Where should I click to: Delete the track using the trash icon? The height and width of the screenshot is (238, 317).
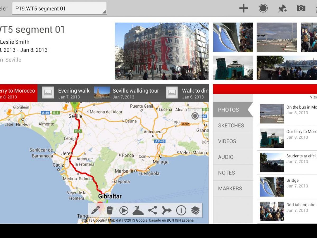110,210
